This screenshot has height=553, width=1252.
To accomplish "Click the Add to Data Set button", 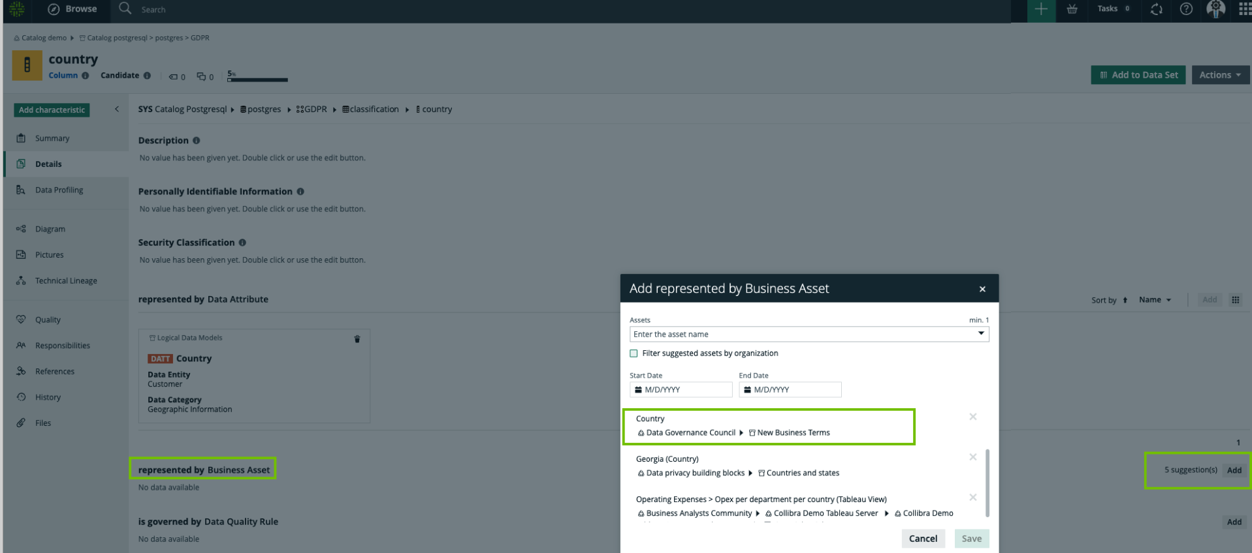I will 1138,75.
